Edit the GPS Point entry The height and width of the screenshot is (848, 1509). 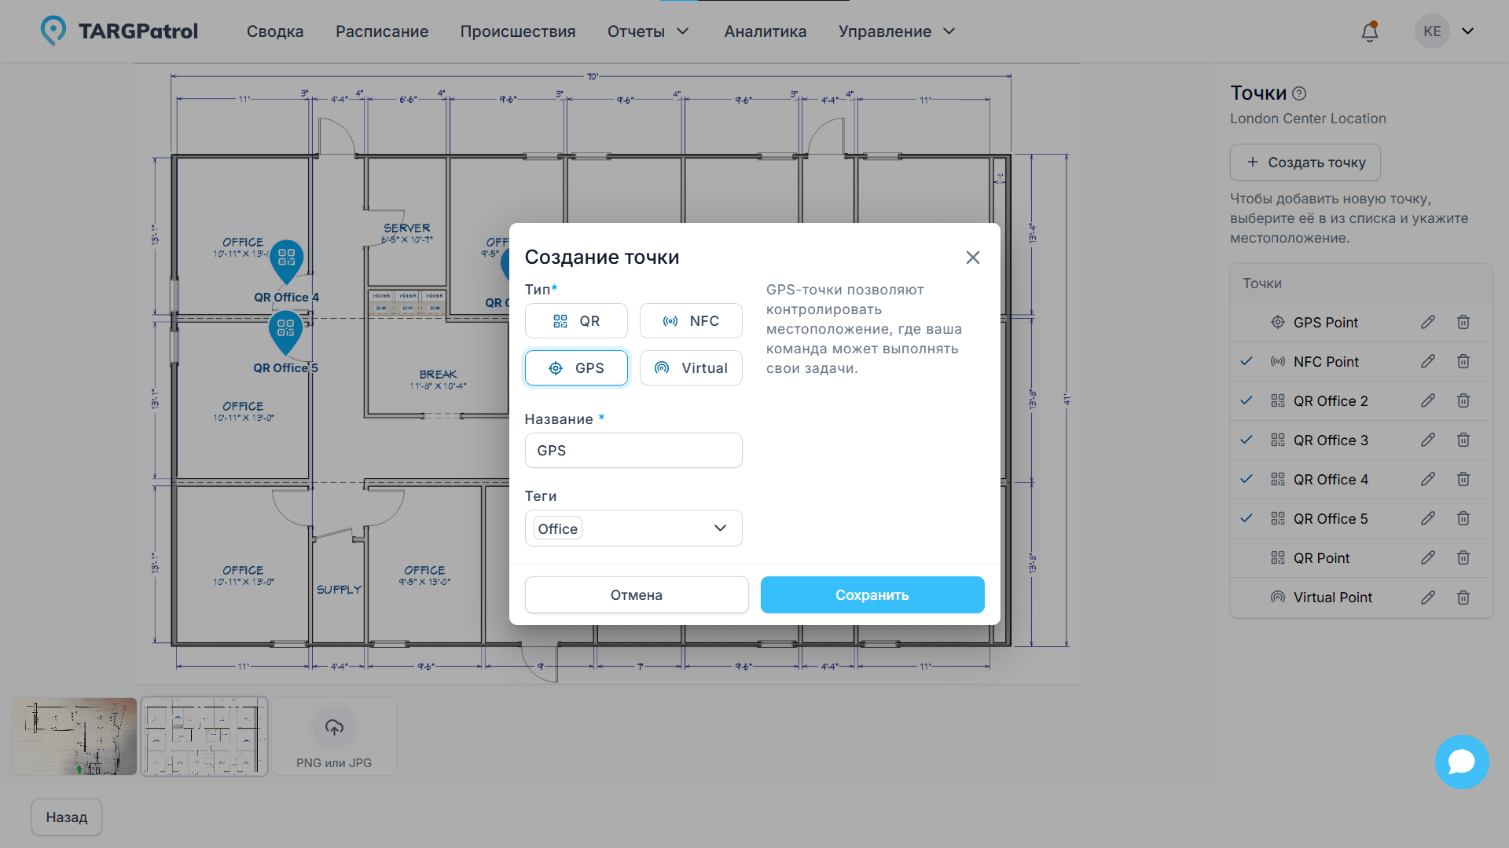(1428, 322)
